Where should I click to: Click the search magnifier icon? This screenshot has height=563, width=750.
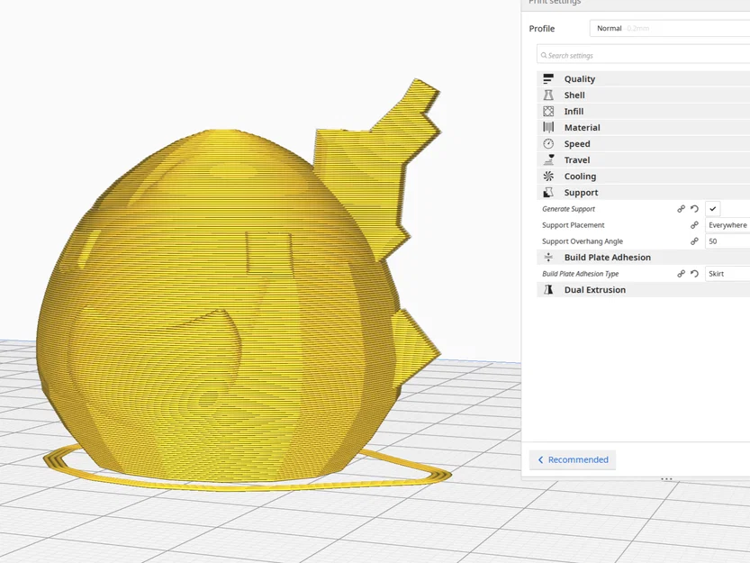(x=544, y=56)
